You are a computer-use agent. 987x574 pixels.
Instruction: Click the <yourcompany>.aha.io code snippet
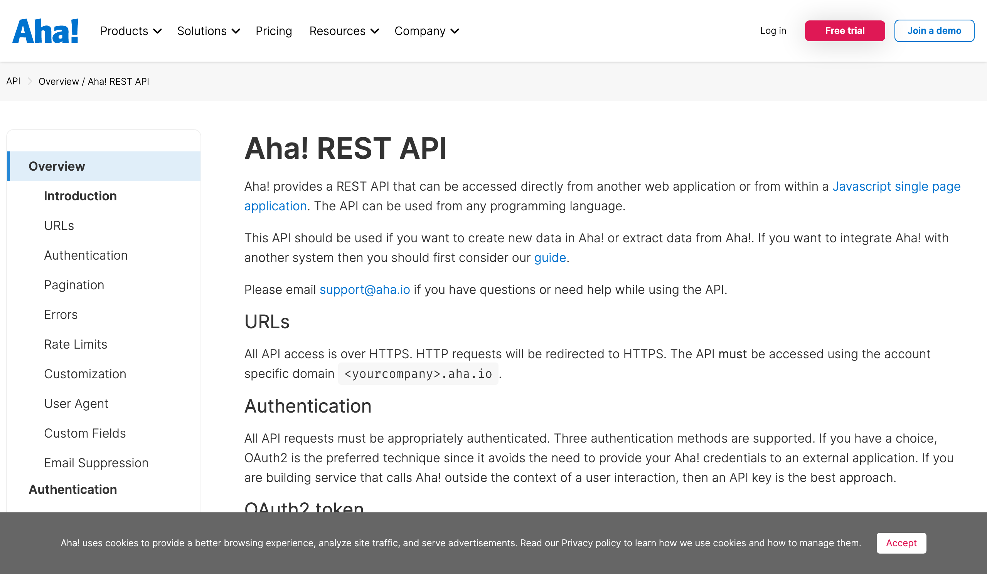click(x=418, y=373)
